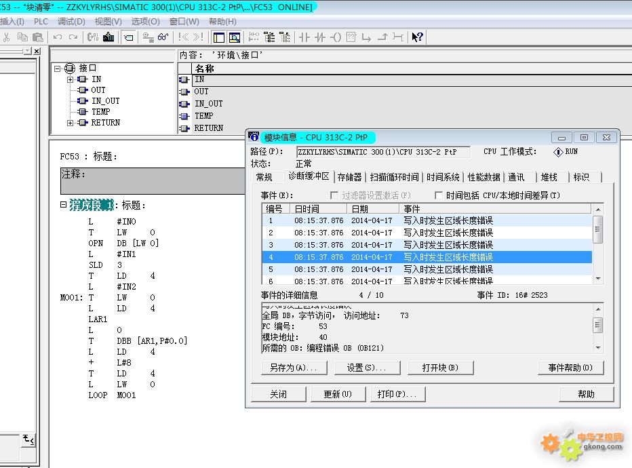Click the 设置(S)... button
Screen dimensions: 632x468
point(367,368)
